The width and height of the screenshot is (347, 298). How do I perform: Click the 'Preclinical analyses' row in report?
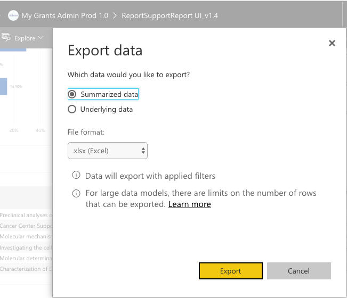26,215
